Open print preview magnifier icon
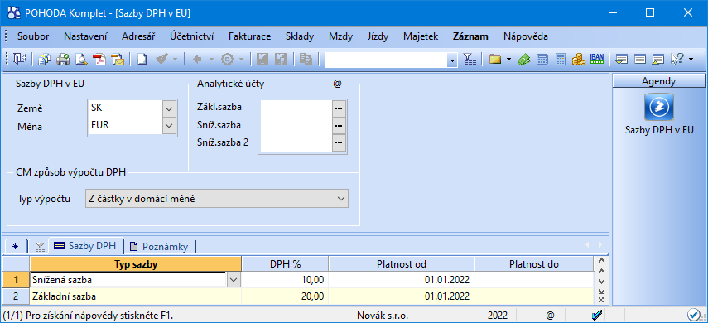The height and width of the screenshot is (323, 708). (x=81, y=59)
